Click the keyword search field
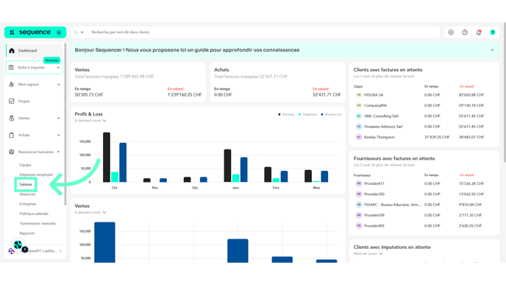Image resolution: width=506 pixels, height=285 pixels. coord(263,32)
